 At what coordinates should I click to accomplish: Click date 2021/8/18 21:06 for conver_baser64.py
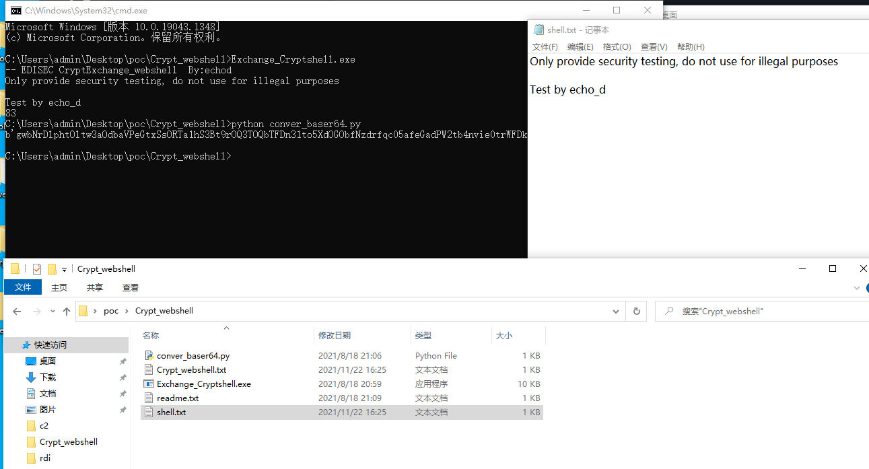[350, 355]
